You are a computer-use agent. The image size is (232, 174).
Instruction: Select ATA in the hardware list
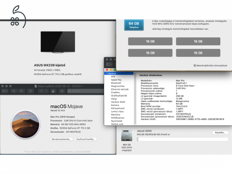[x=113, y=76]
